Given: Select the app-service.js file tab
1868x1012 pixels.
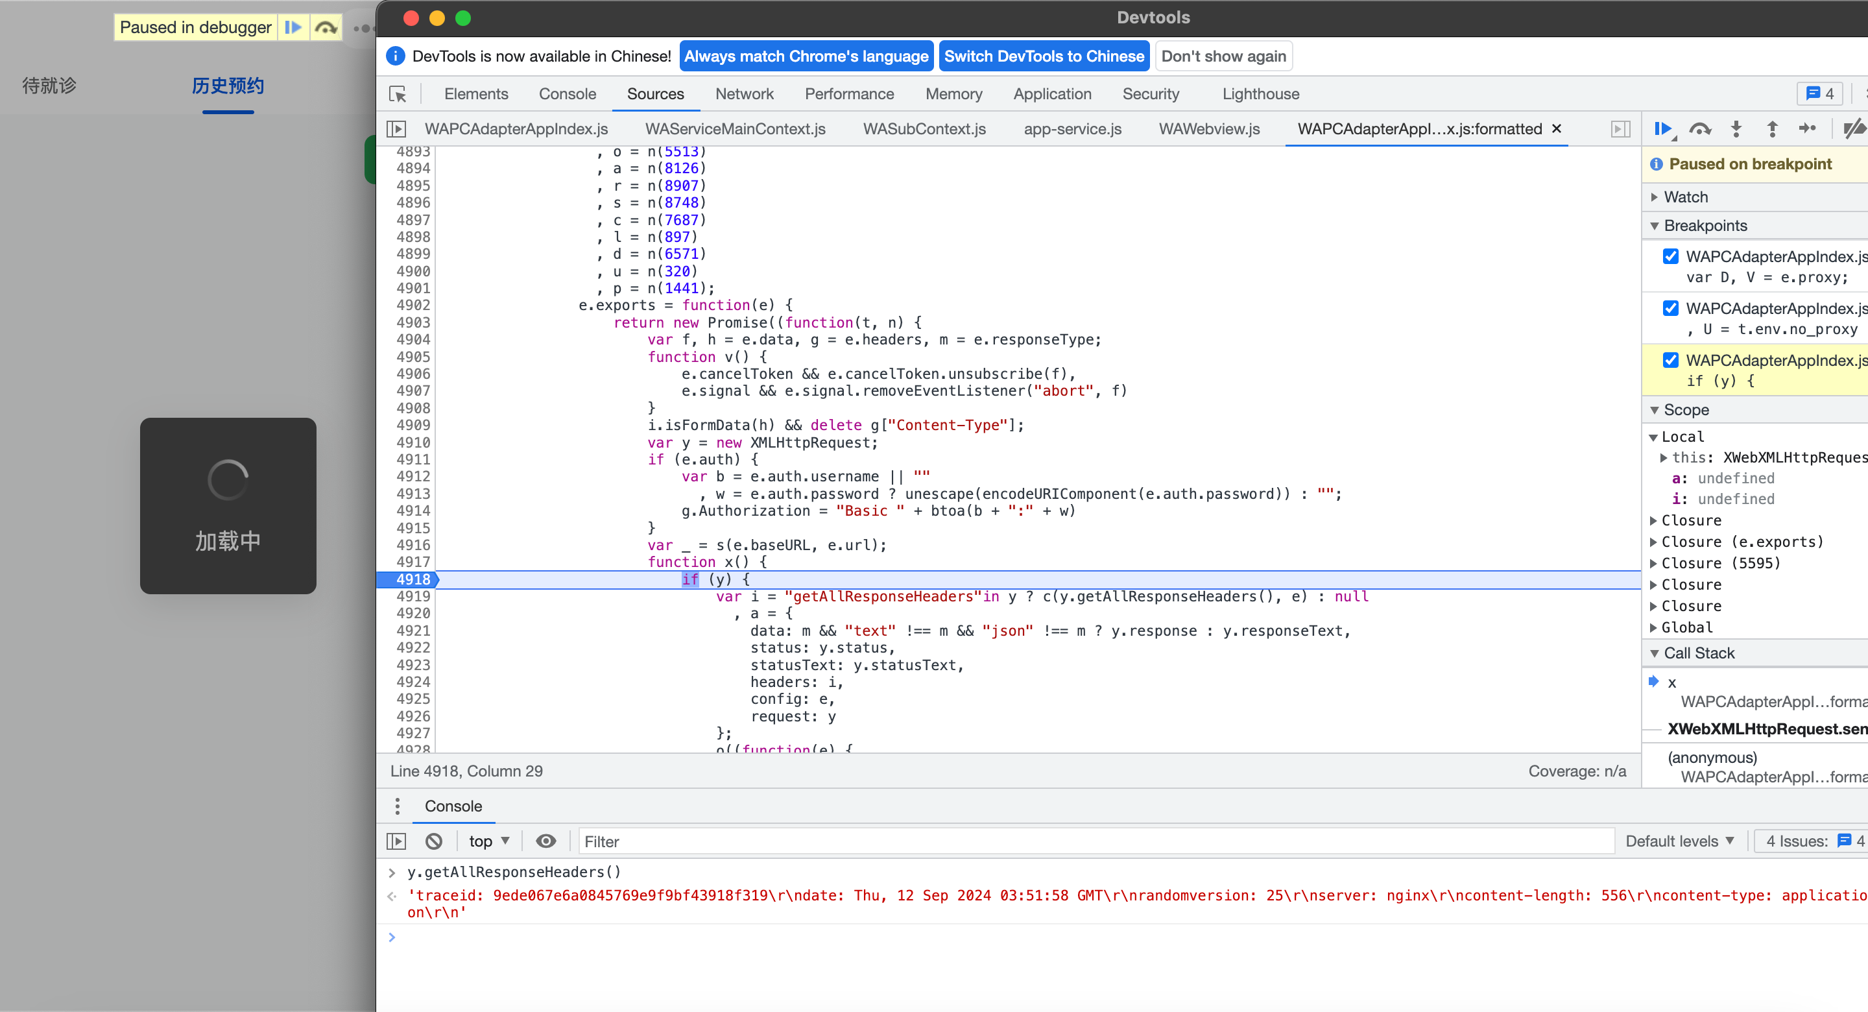Looking at the screenshot, I should pyautogui.click(x=1073, y=129).
